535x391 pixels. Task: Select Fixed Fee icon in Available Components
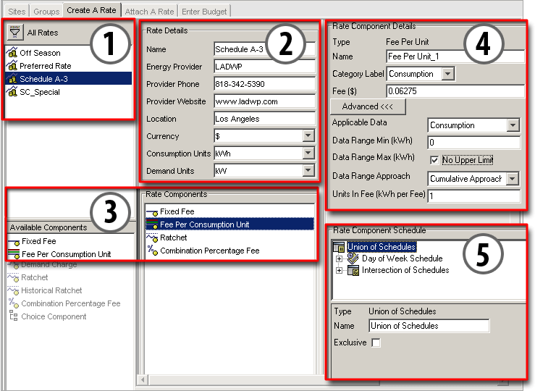point(14,241)
